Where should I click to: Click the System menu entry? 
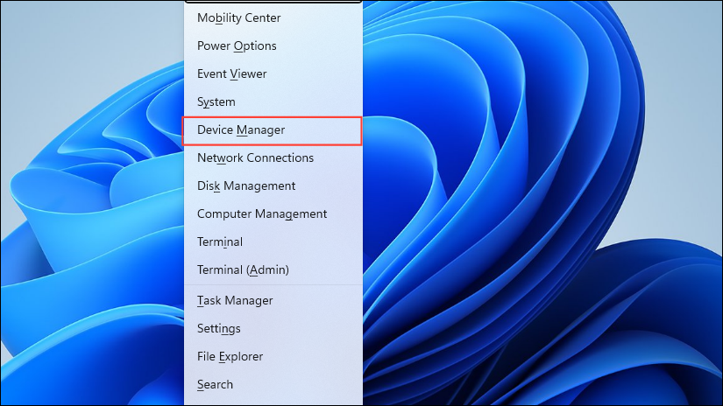coord(216,101)
